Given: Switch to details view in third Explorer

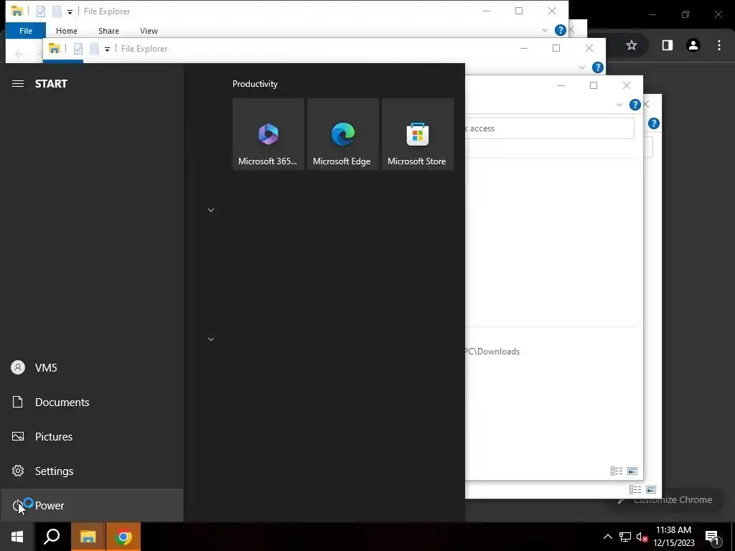Looking at the screenshot, I should 617,471.
